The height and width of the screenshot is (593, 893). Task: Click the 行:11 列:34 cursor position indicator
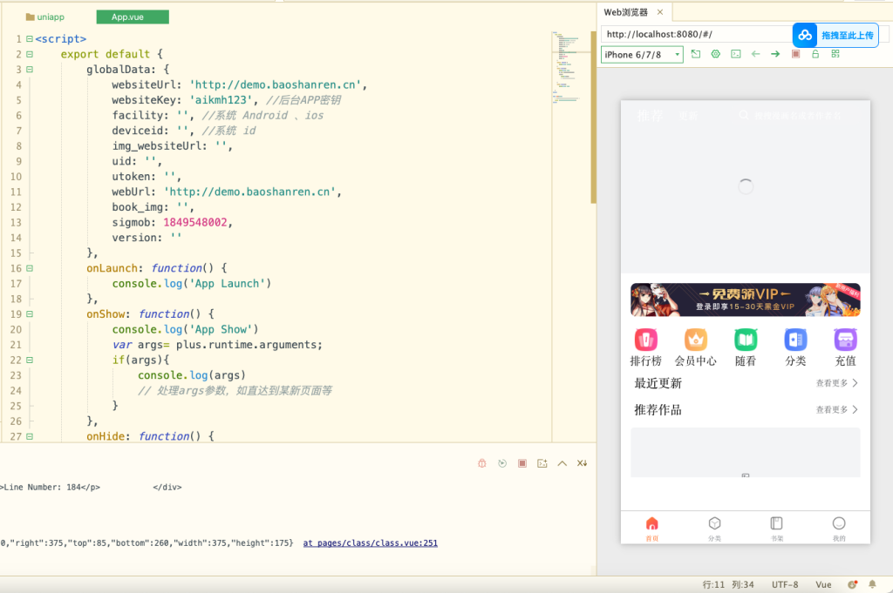click(728, 584)
